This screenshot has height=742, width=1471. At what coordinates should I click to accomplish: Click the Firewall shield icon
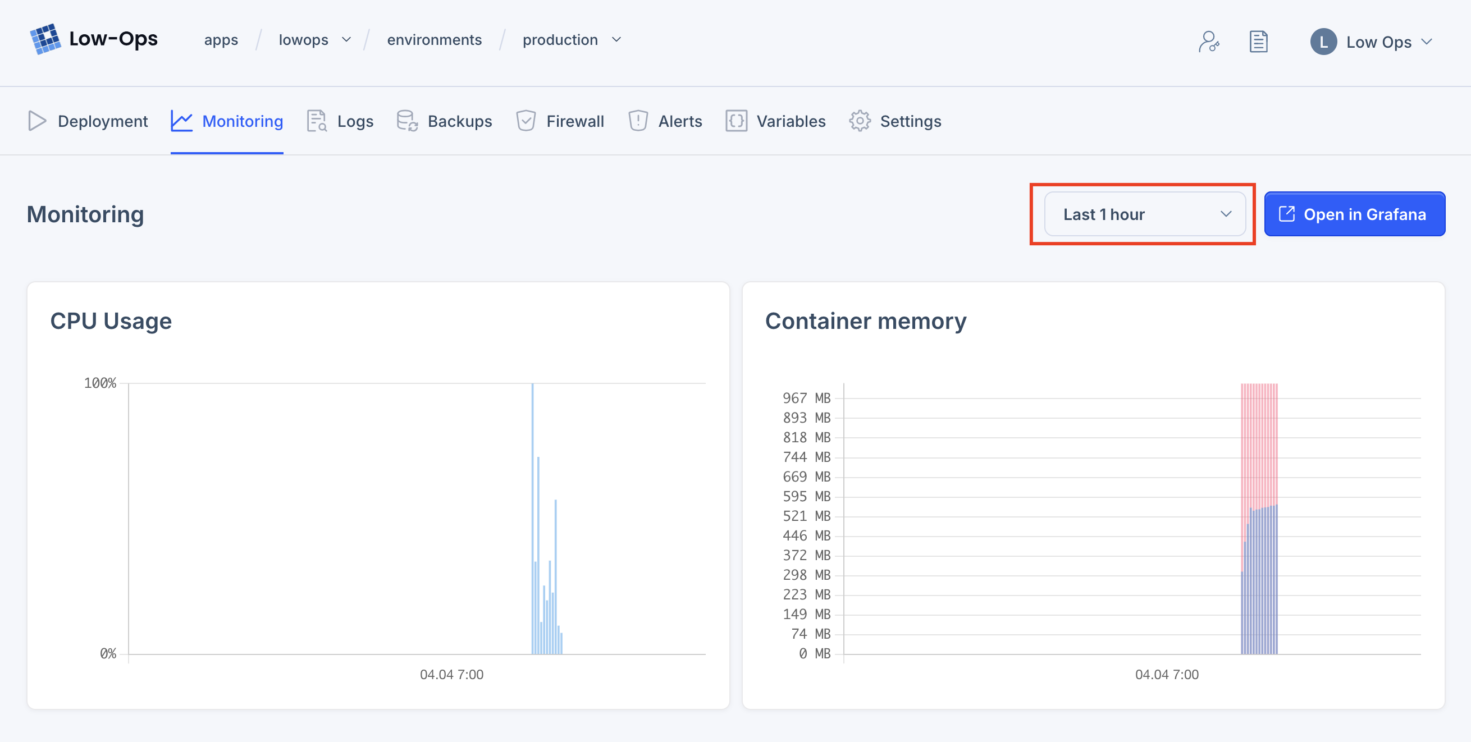(x=526, y=121)
